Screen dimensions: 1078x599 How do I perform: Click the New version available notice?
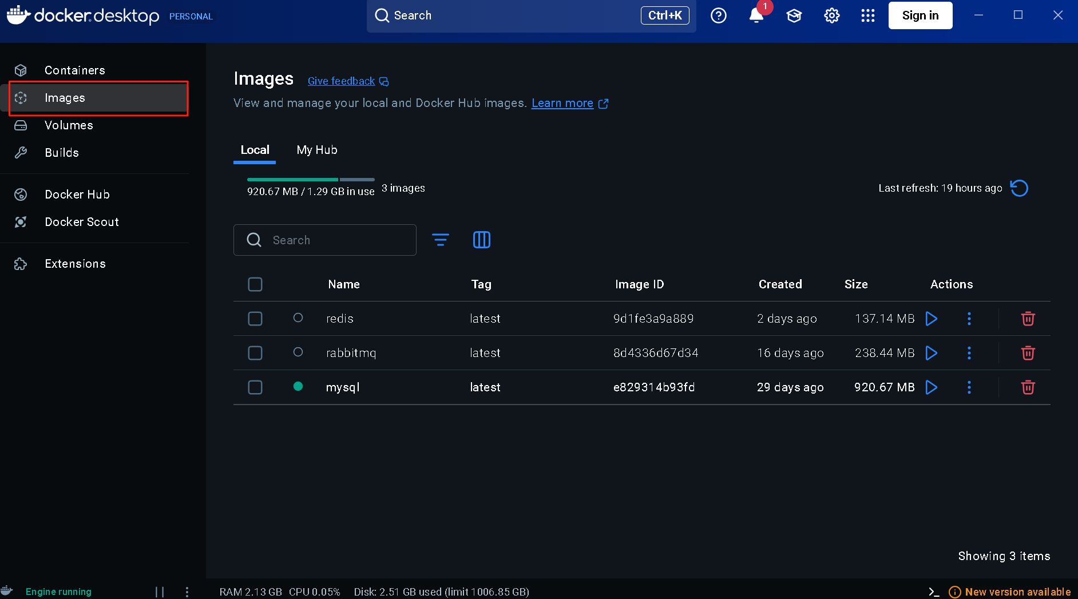(x=1010, y=592)
